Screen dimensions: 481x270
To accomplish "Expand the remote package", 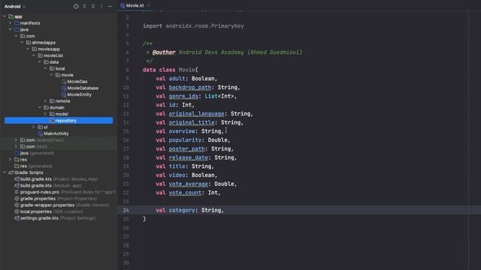I will point(45,101).
